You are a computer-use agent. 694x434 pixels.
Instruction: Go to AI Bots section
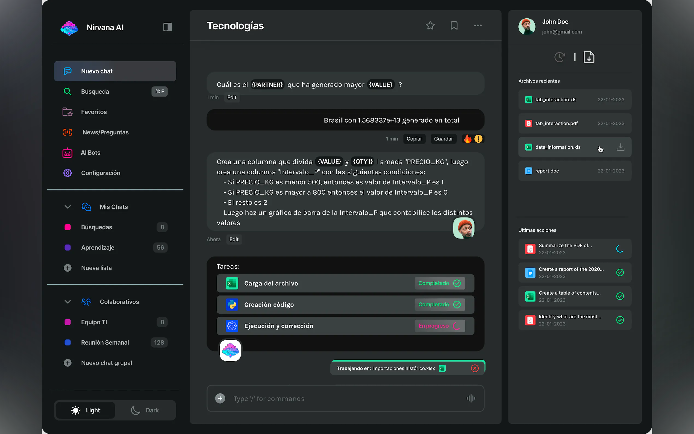pos(90,153)
